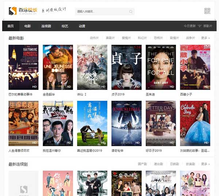Image resolution: width=219 pixels, height=196 pixels.
Task: Open the pink-background series poster
Action: (58, 183)
